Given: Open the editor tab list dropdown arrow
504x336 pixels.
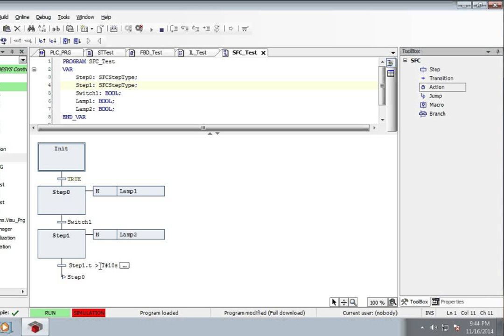Looking at the screenshot, I should pos(393,53).
